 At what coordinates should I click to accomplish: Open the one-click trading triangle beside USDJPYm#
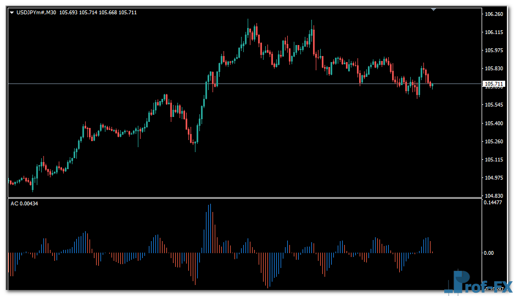(x=12, y=13)
